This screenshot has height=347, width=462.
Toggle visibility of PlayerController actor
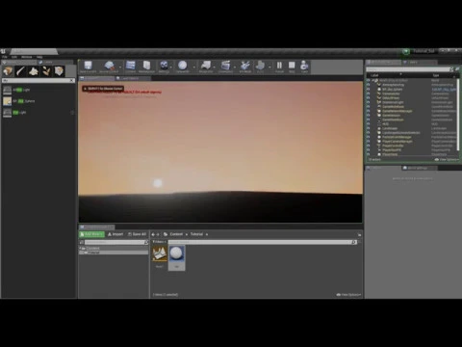click(x=369, y=146)
